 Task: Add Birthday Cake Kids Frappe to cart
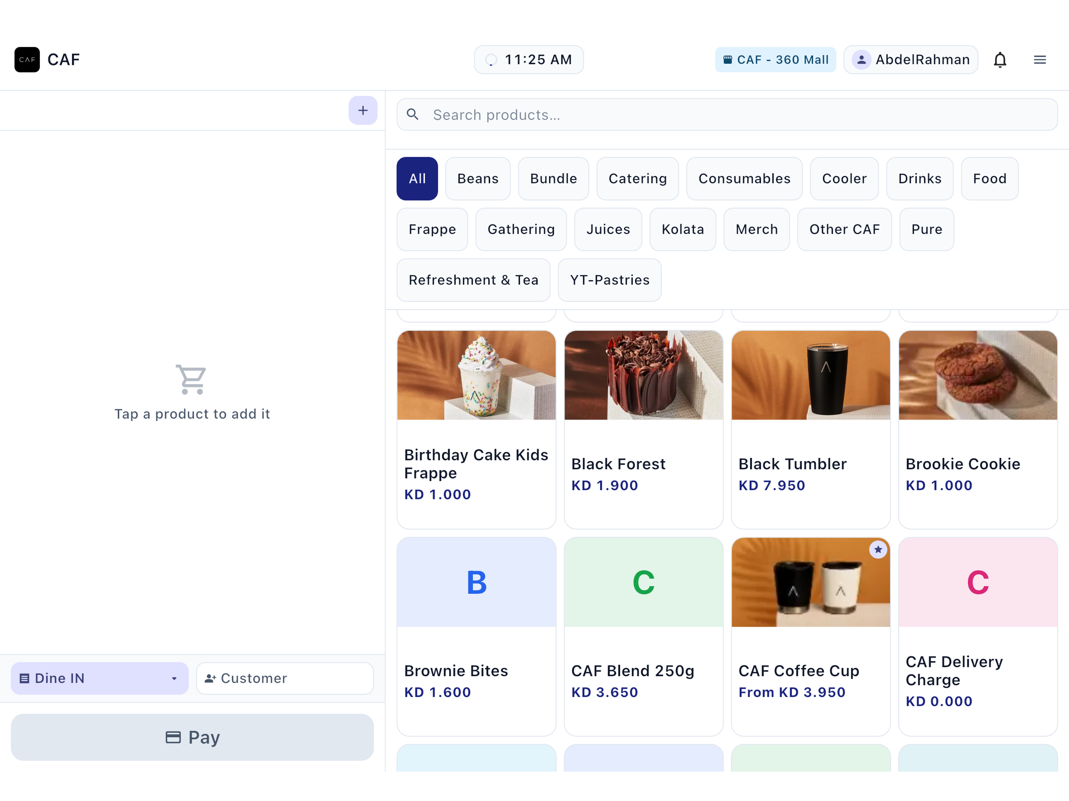(476, 429)
